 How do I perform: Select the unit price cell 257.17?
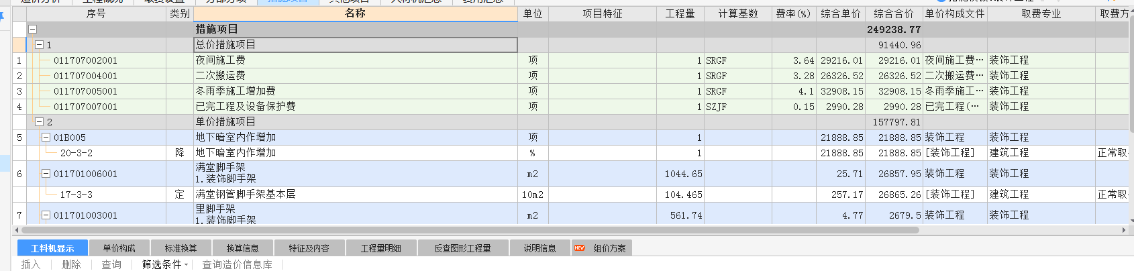pyautogui.click(x=840, y=195)
